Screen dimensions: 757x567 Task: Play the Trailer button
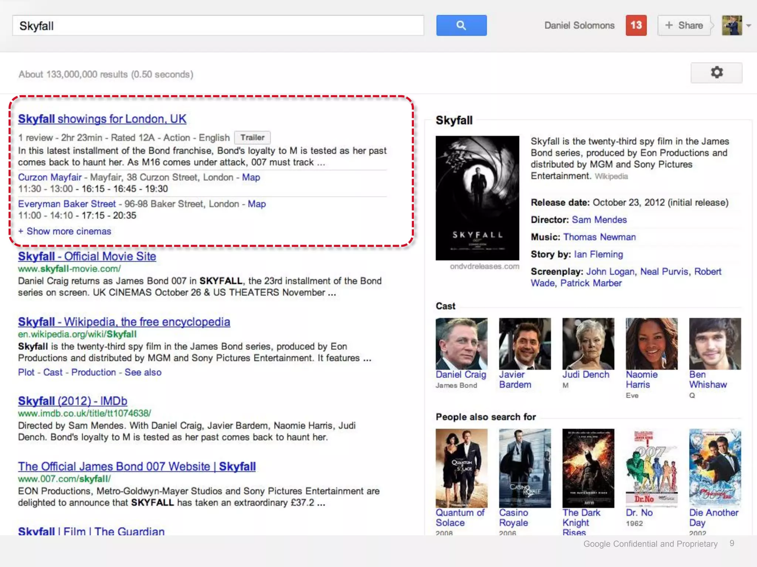(252, 138)
